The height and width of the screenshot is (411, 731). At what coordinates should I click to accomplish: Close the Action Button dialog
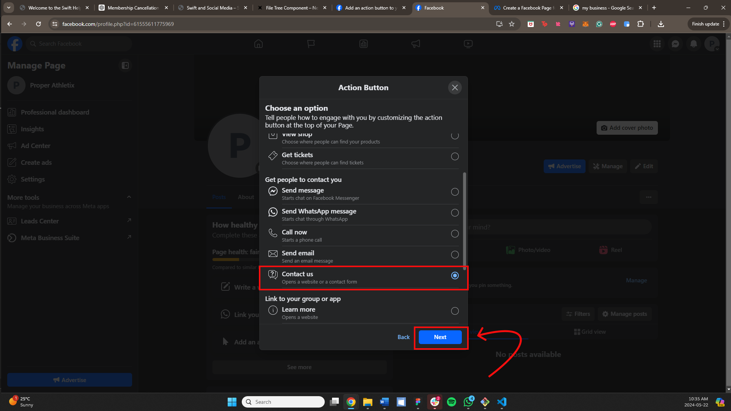pyautogui.click(x=455, y=88)
